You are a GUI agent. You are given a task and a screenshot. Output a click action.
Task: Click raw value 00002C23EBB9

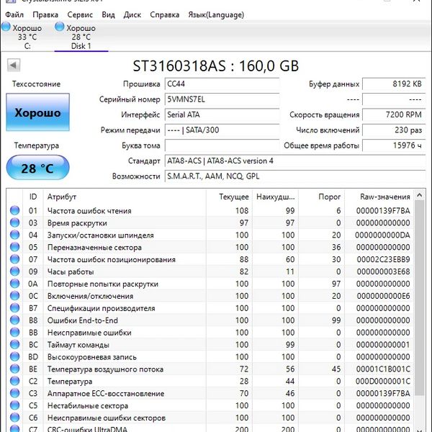point(383,259)
